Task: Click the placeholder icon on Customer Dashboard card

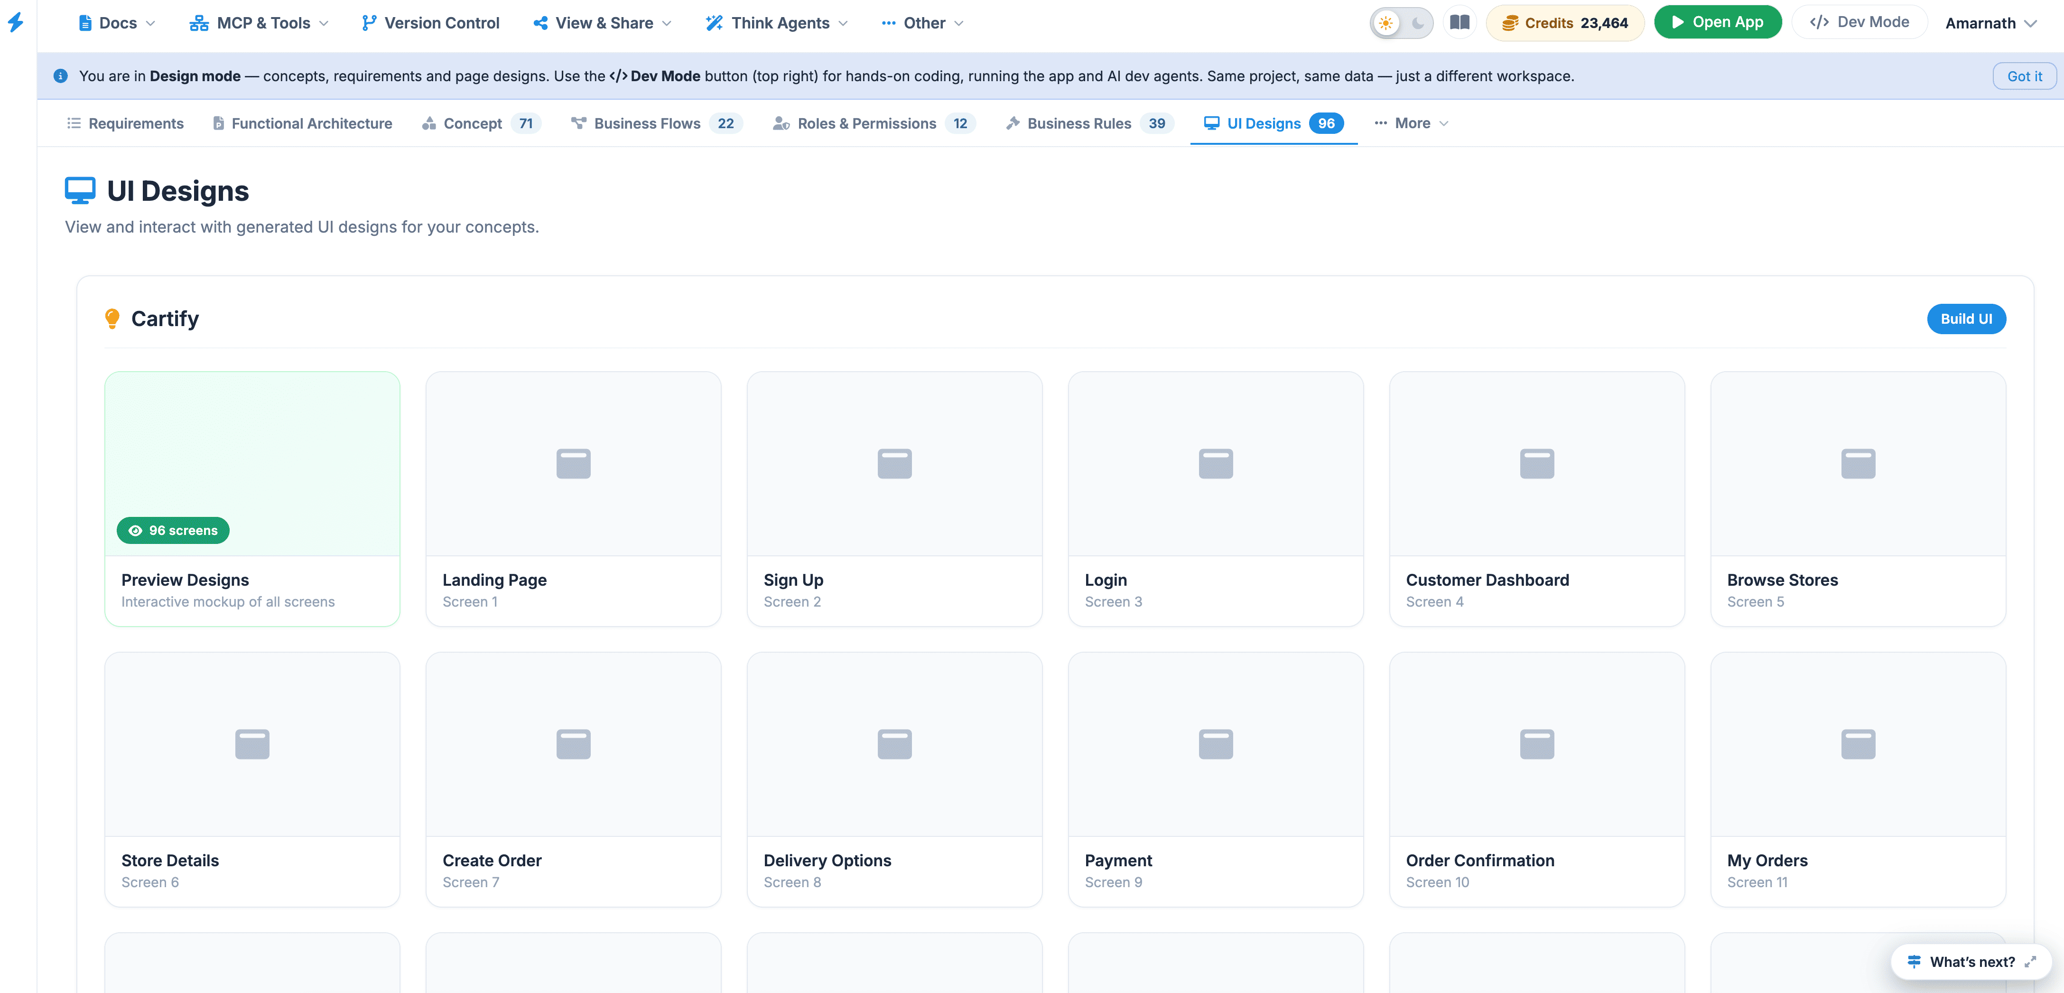Action: [1538, 463]
